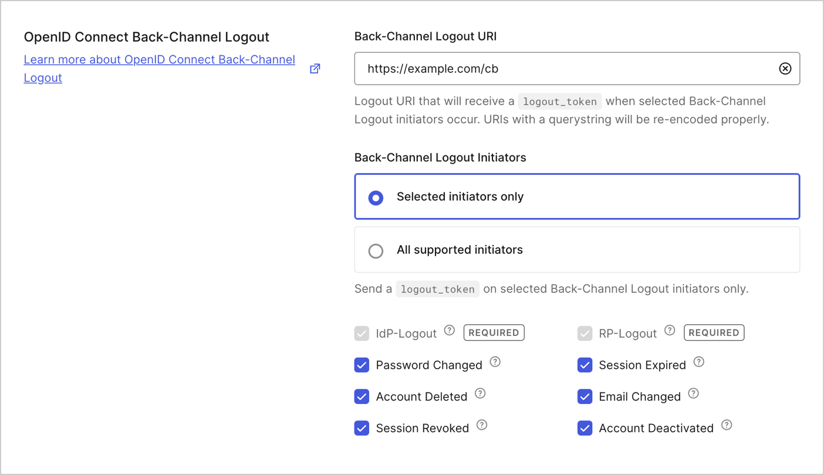The image size is (824, 475).
Task: View help tooltip for Session Revoked
Action: 482,425
